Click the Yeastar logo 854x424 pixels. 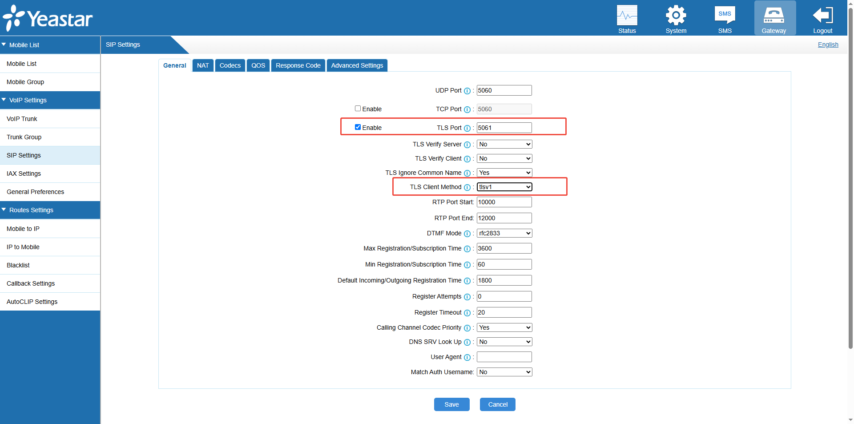coord(48,18)
